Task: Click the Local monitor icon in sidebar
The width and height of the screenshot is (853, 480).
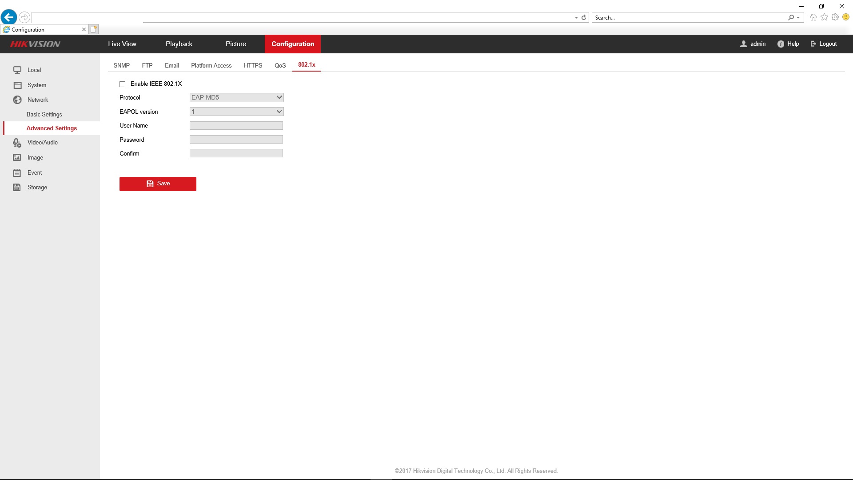Action: [x=17, y=70]
